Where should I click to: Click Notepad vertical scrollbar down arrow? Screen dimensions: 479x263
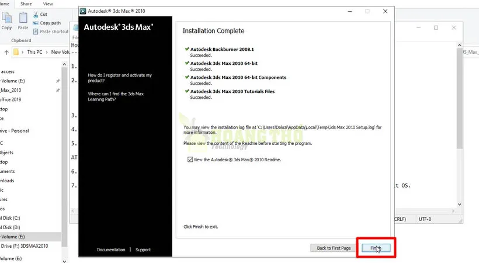coord(460,205)
